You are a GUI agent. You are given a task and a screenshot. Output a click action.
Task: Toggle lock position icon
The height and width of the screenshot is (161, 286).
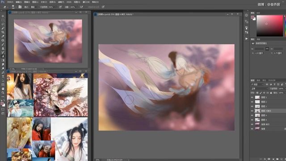point(264,93)
